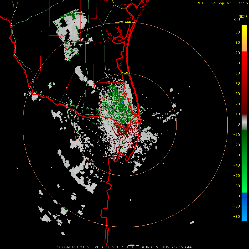This screenshot has height=249, width=249.
Task: Click the -90 value on the velocity scale
Action: [237, 217]
